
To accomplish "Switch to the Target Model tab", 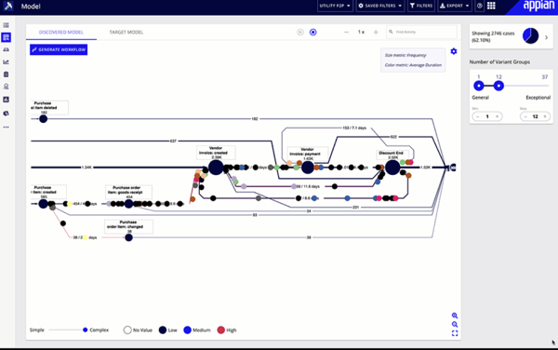I will point(126,32).
